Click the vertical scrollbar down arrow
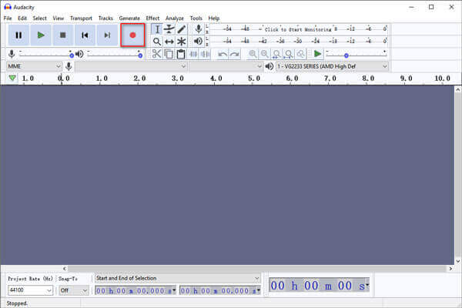This screenshot has height=308, width=462. (458, 261)
